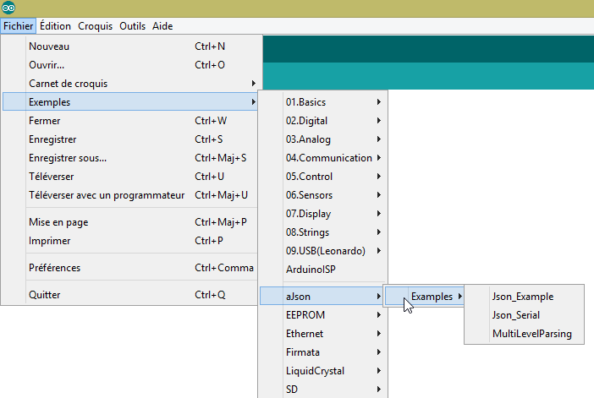Expand the 04.Communication examples submenu
The height and width of the screenshot is (398, 594).
tap(328, 158)
